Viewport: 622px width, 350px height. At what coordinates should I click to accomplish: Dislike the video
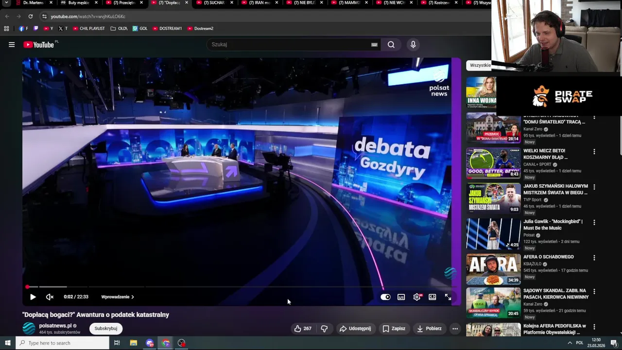point(324,329)
